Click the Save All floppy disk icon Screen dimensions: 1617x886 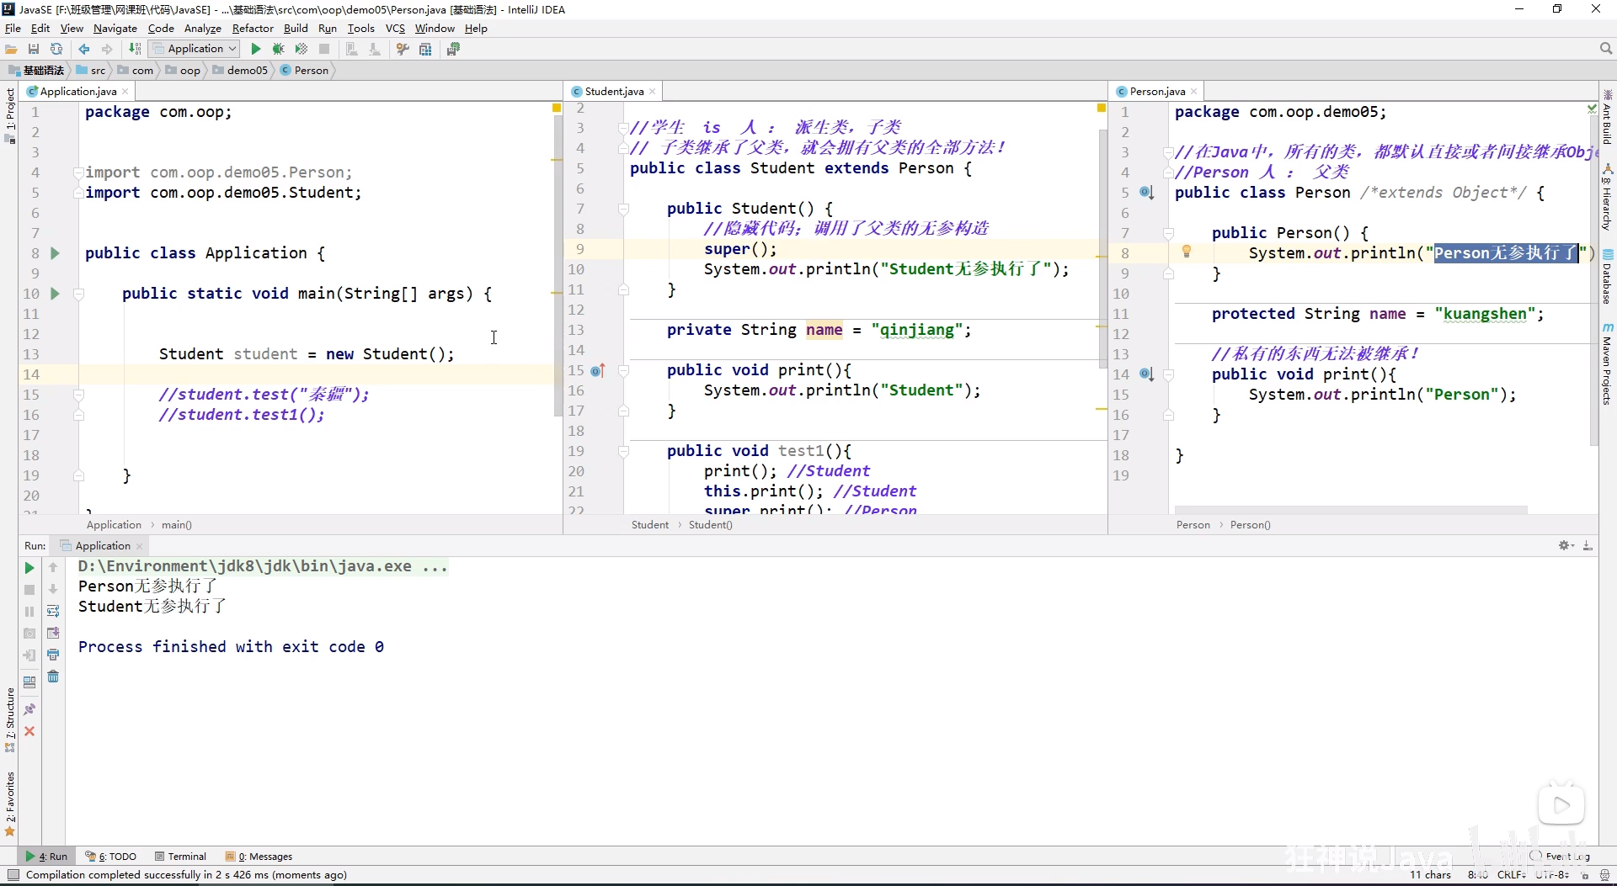click(x=34, y=49)
